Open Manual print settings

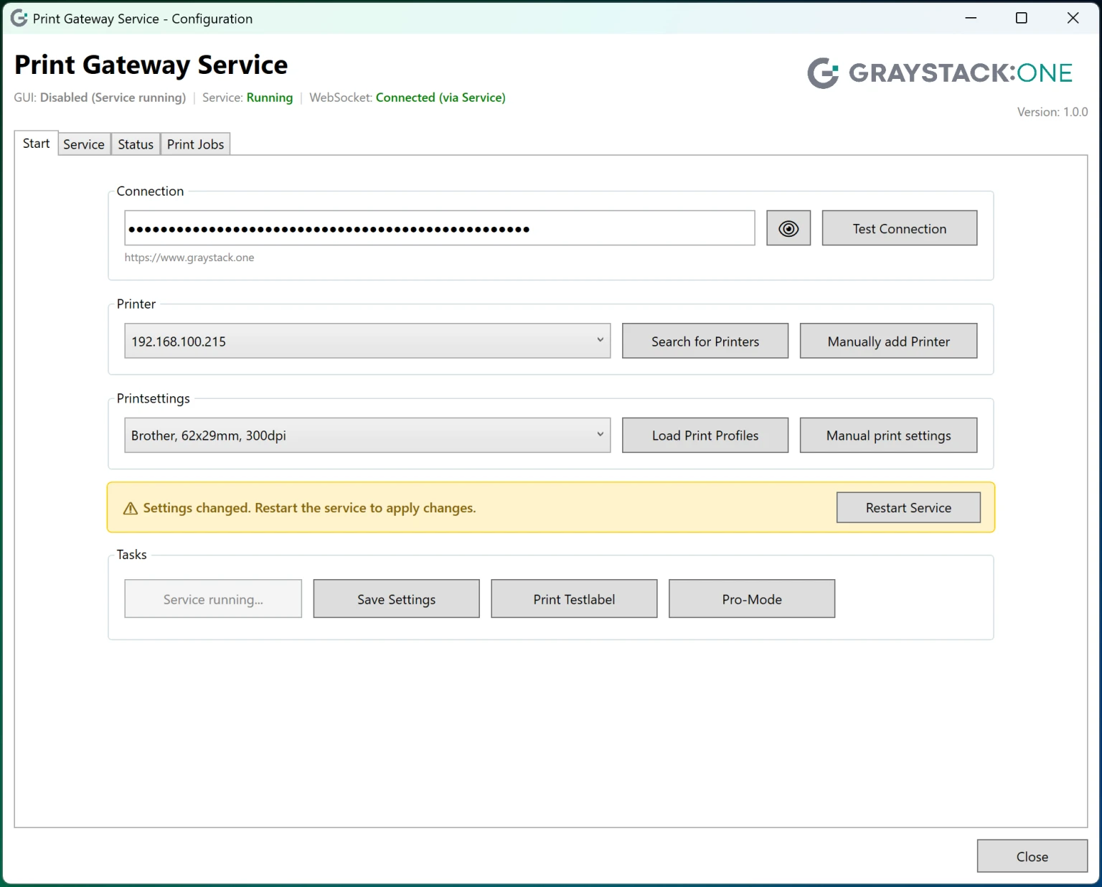pyautogui.click(x=888, y=435)
